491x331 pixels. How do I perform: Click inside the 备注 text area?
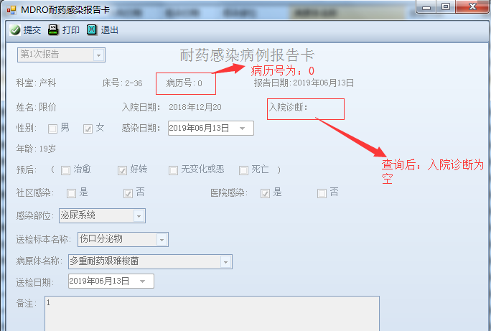pyautogui.click(x=212, y=314)
